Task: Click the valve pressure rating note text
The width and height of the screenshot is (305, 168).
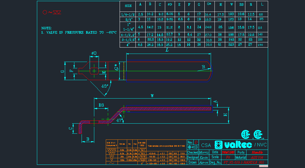Action: click(x=79, y=33)
